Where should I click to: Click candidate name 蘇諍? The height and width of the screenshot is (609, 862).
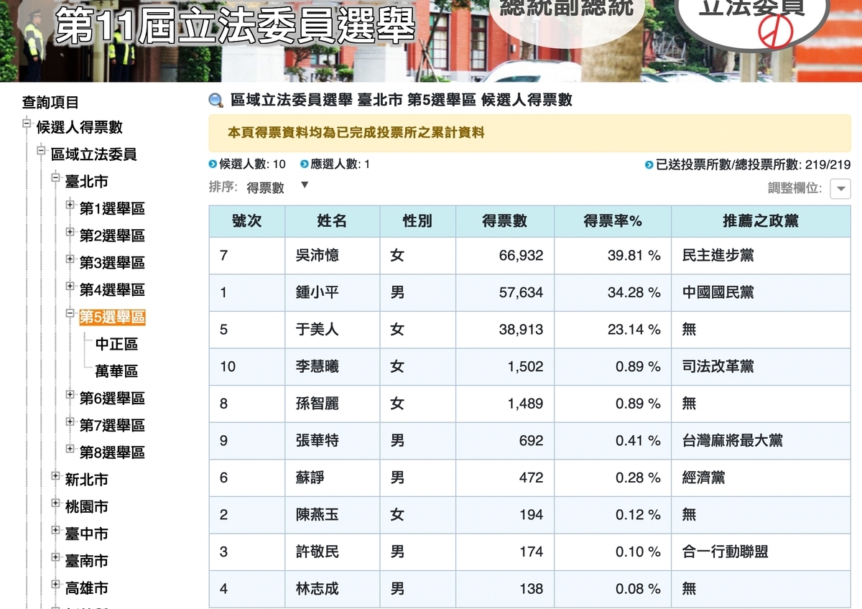coord(310,478)
